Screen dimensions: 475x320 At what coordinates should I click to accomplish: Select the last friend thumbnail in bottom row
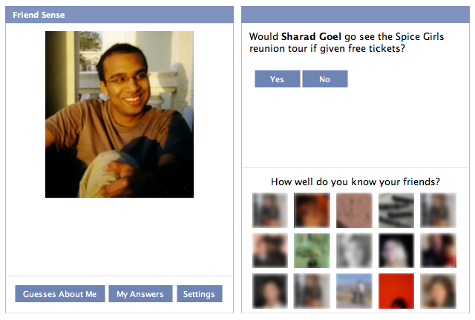[438, 291]
